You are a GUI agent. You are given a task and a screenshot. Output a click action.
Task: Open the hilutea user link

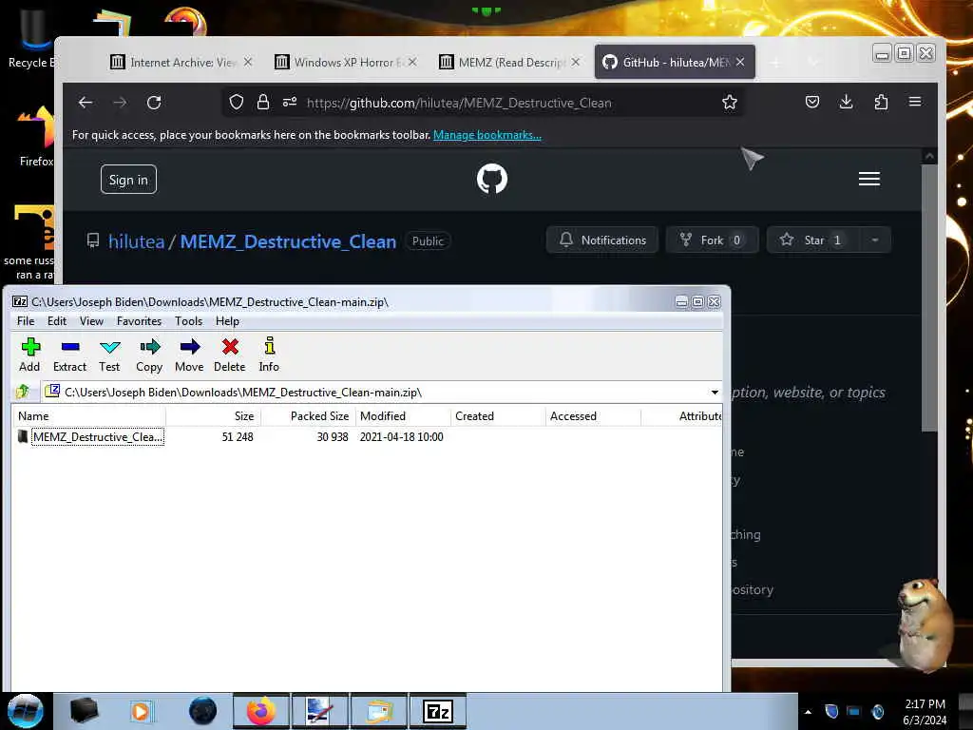click(x=137, y=241)
